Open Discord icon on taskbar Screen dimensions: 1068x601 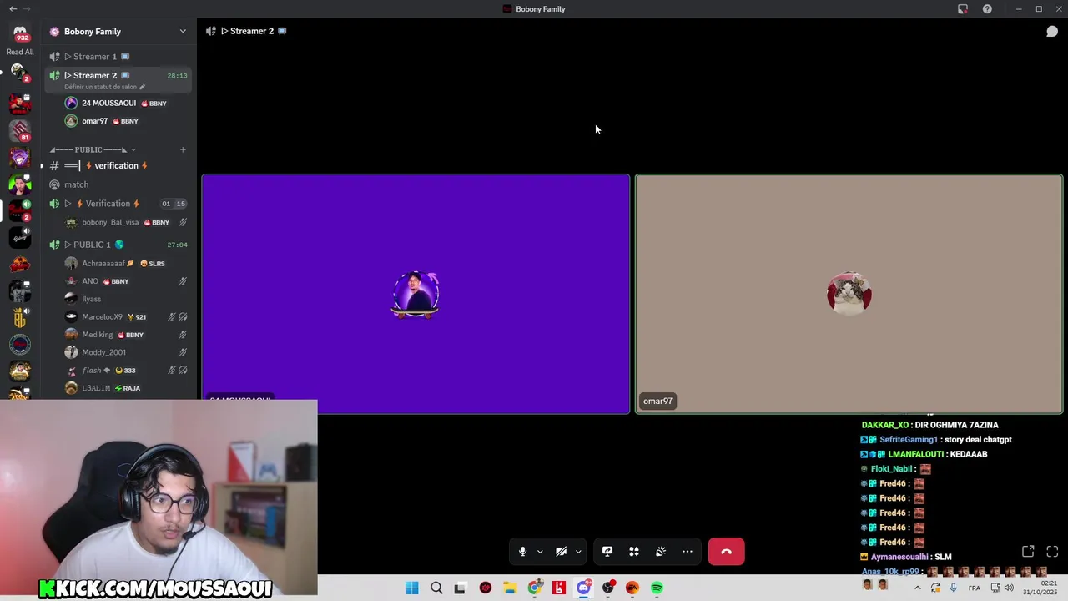point(584,588)
